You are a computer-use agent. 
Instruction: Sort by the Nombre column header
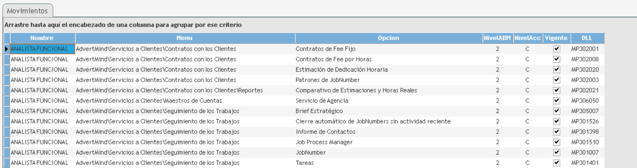pyautogui.click(x=42, y=38)
